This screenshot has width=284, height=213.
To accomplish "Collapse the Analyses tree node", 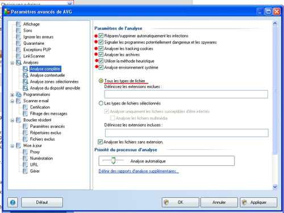I will [x=12, y=63].
